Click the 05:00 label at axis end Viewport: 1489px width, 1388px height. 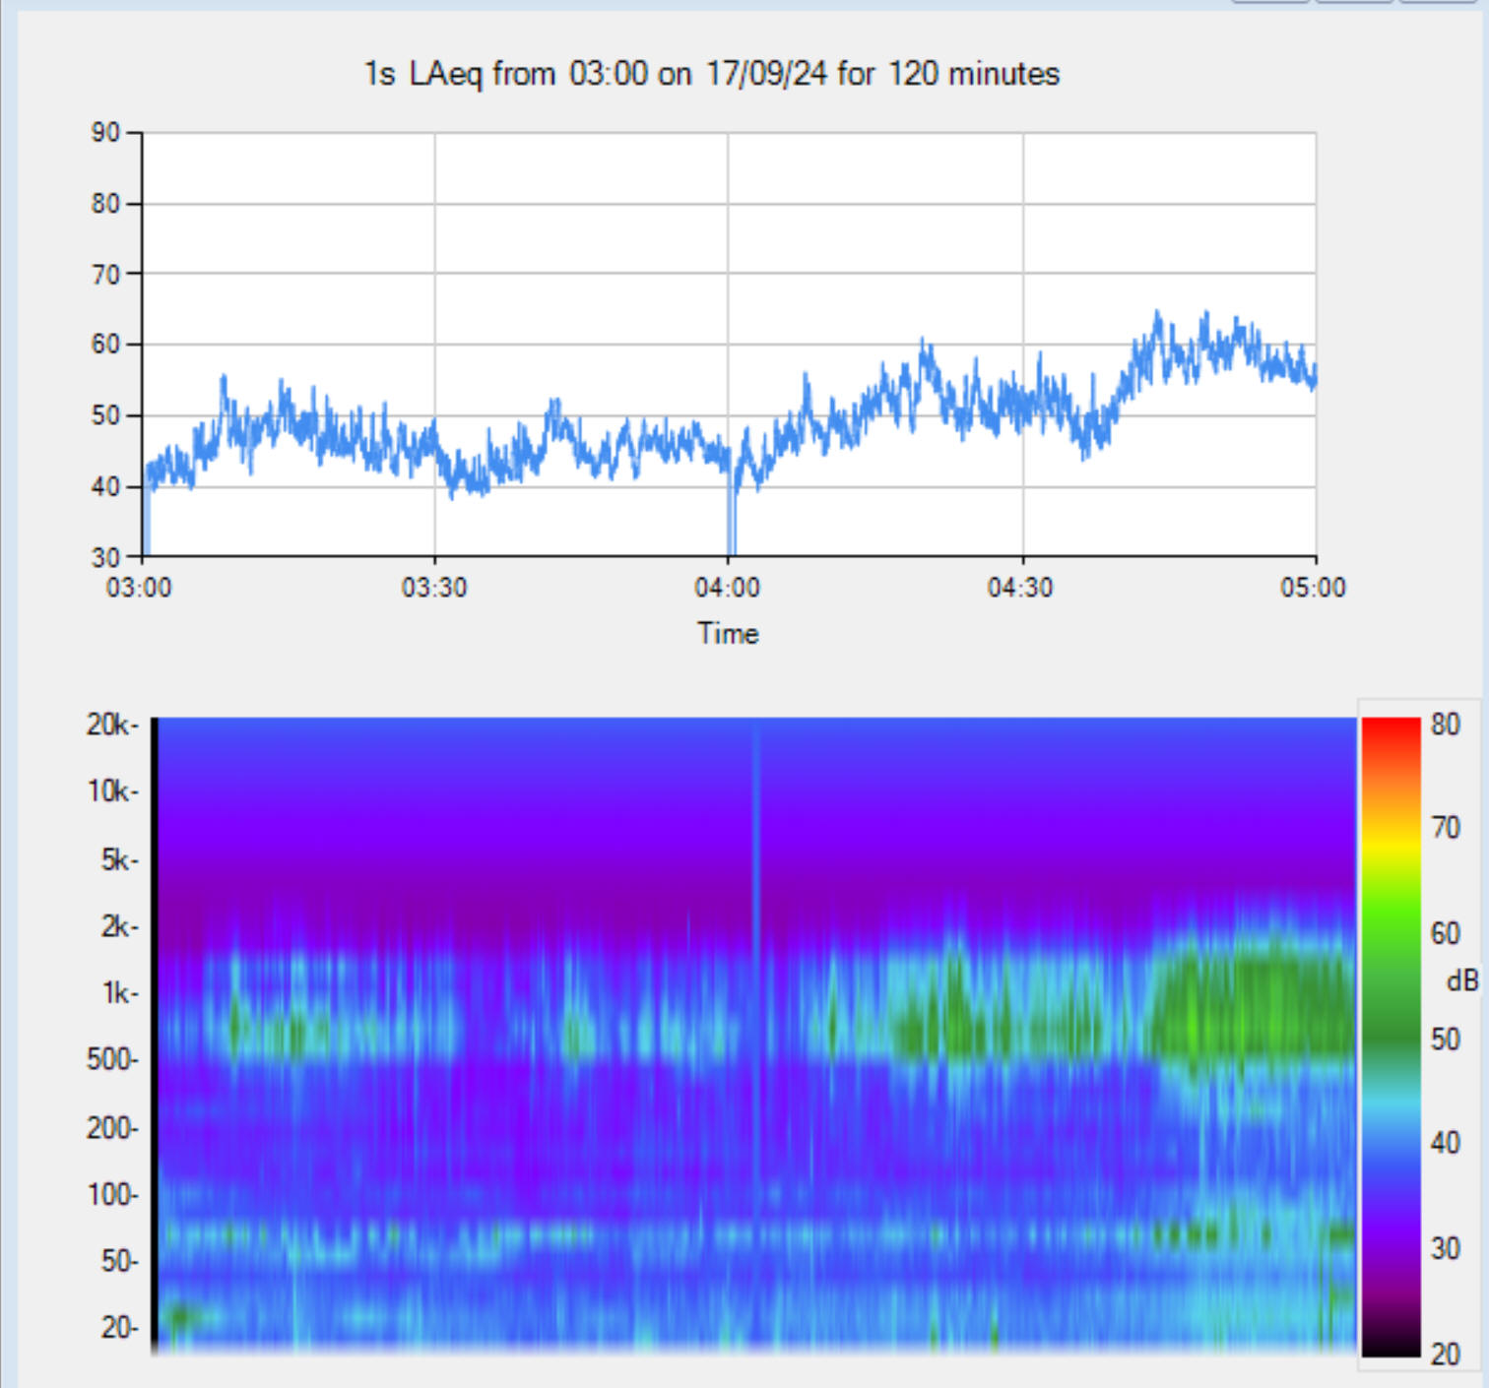click(1313, 588)
